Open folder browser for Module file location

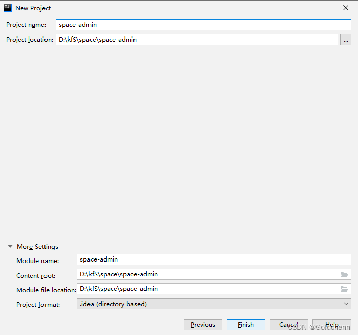tap(344, 289)
